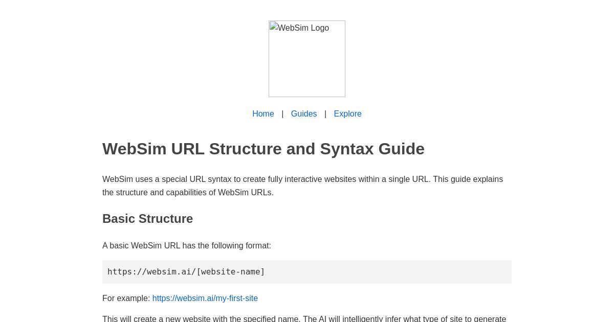Image resolution: width=614 pixels, height=322 pixels.
Task: Click the "WebSim URL Structure and Syntax Guide" heading
Action: coord(264,149)
